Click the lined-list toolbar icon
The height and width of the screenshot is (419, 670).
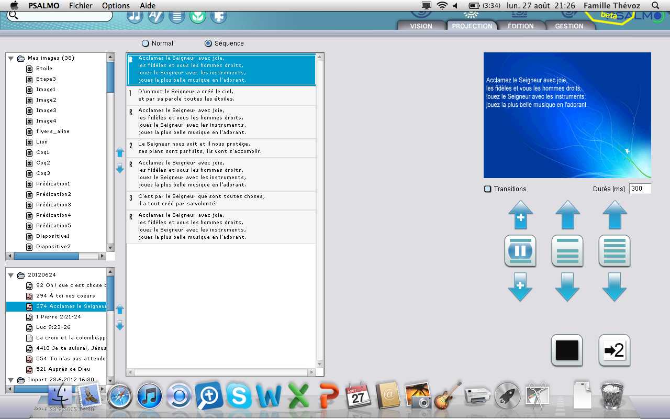177,16
